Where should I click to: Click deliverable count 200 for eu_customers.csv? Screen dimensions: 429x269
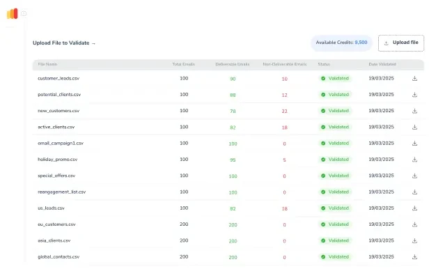pos(233,225)
